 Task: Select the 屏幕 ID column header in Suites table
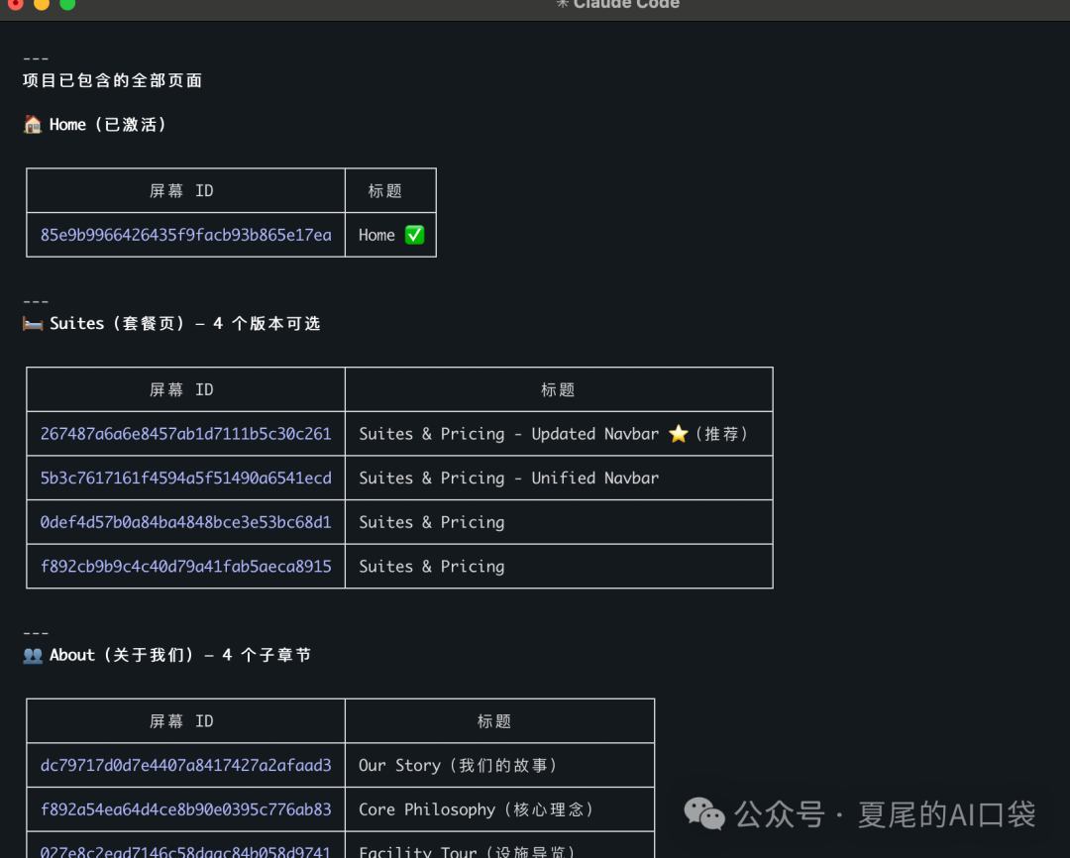[181, 388]
